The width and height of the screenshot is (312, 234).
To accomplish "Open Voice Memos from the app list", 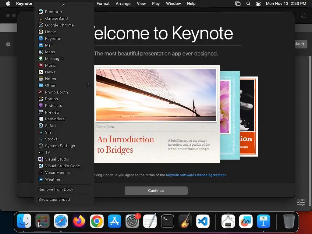I will coord(64,172).
